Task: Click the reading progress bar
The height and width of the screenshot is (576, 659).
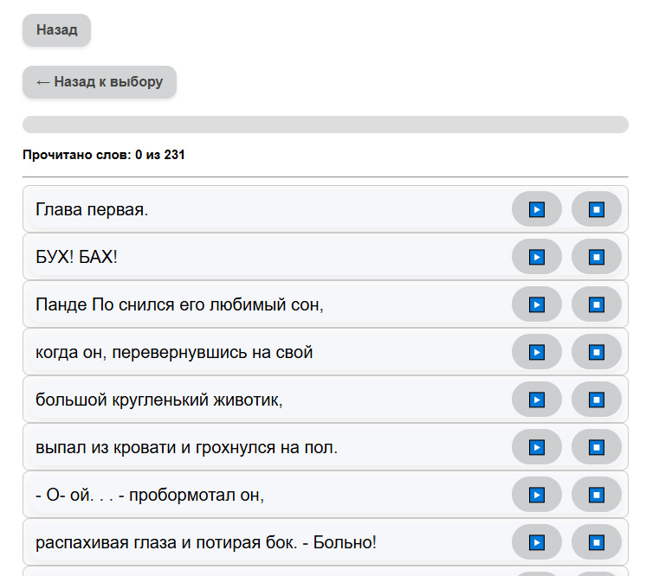Action: coord(326,125)
